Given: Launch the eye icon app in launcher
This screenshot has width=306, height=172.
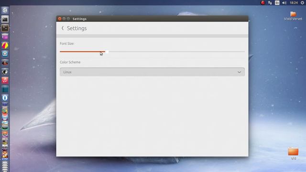Looking at the screenshot, I should tap(5, 72).
